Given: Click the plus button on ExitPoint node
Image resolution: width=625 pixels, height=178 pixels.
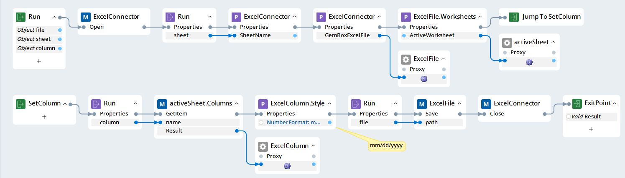Looking at the screenshot, I should pyautogui.click(x=591, y=129).
